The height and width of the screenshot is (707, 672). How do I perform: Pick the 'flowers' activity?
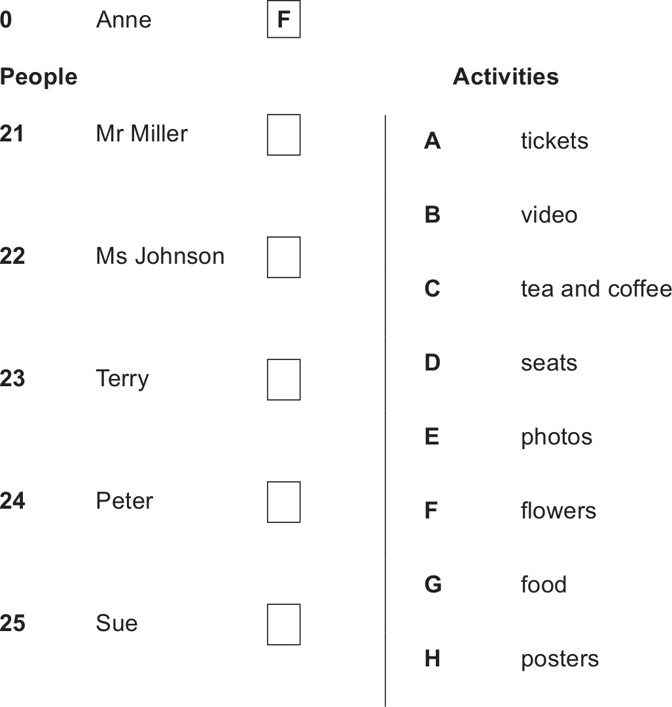pos(558,511)
